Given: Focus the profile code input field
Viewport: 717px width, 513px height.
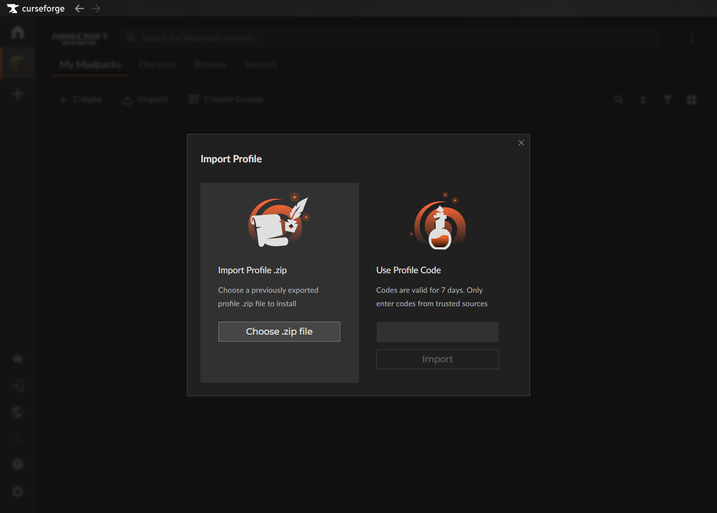Looking at the screenshot, I should (437, 332).
